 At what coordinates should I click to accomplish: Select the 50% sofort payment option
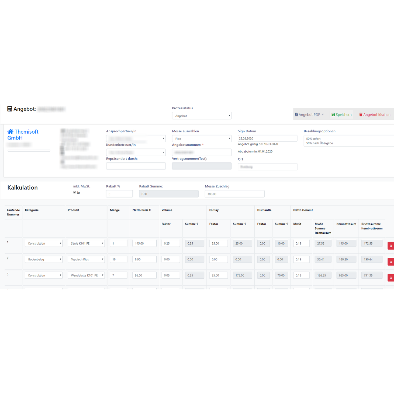(x=314, y=139)
